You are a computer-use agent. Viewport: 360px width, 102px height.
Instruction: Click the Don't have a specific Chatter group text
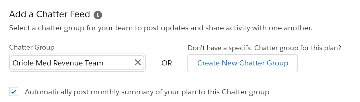(264, 48)
